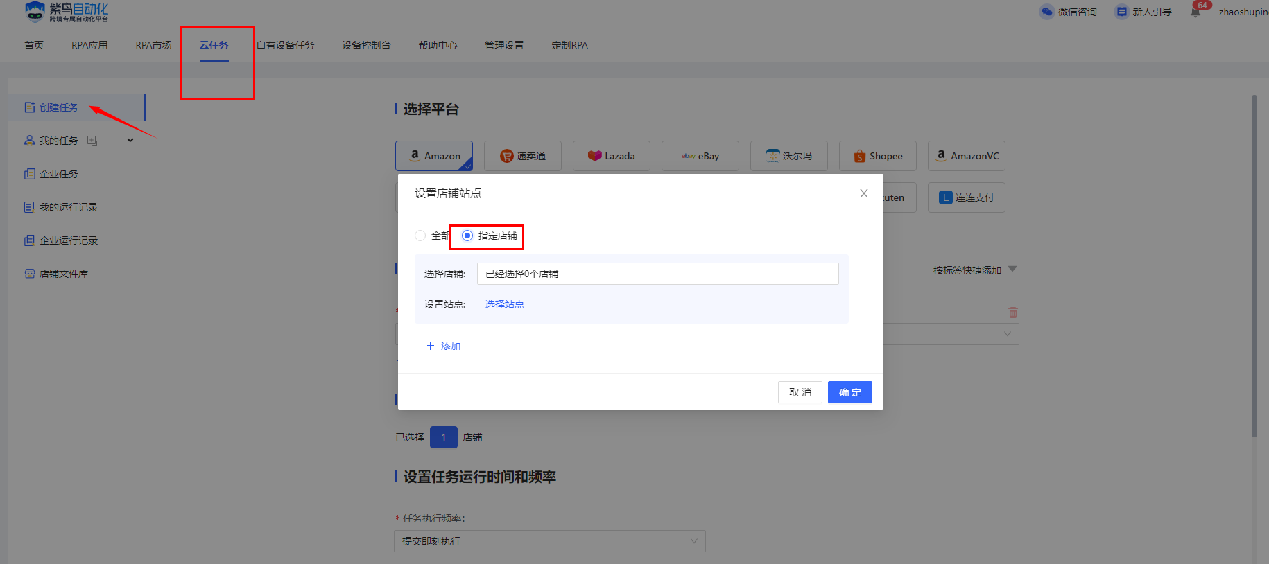The image size is (1269, 564).
Task: Click the 速卖通 platform logo icon
Action: (x=507, y=156)
